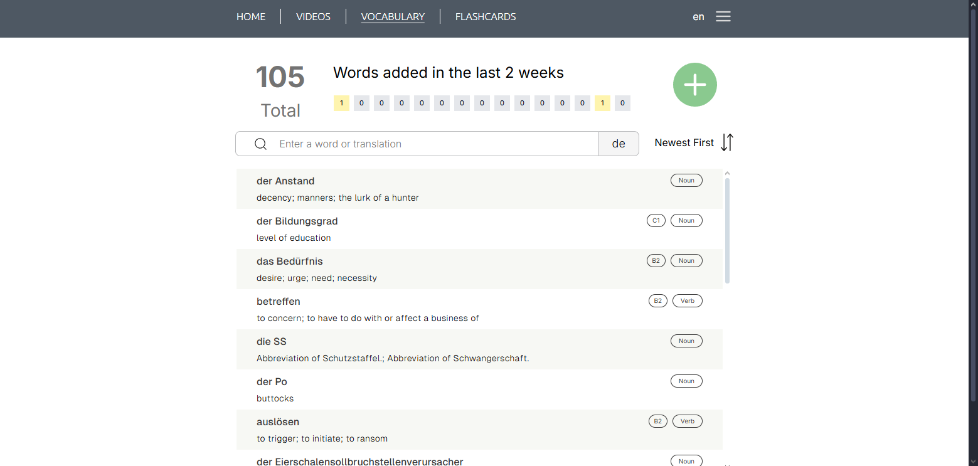Focus the word or translation search field
The image size is (978, 466).
[417, 144]
